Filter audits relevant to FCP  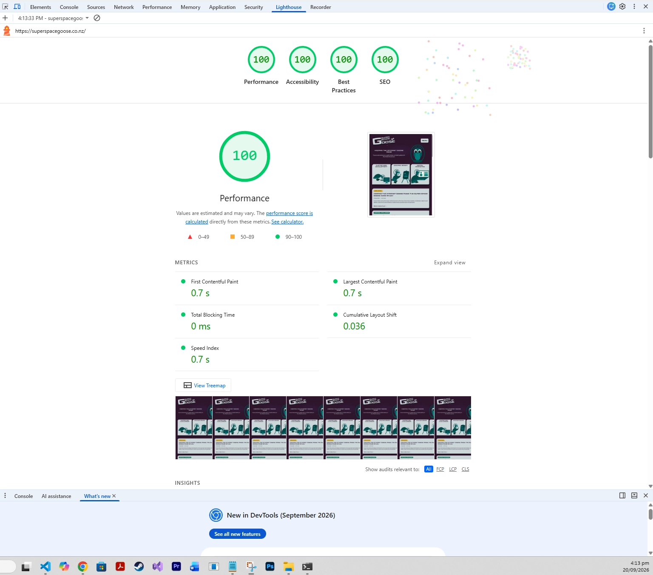tap(440, 469)
